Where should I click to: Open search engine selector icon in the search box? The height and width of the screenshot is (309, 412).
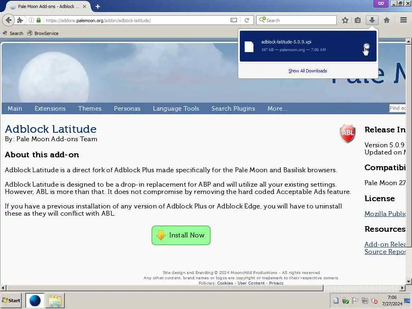pyautogui.click(x=262, y=20)
